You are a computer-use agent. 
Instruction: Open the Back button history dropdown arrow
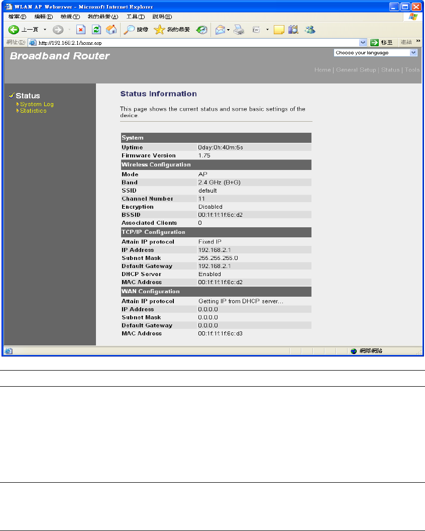(45, 30)
